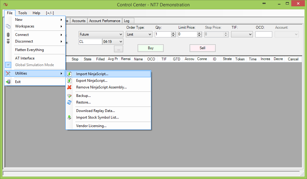The image size is (307, 179).
Task: Select Remove NinjaScript Assembly... entry
Action: tap(108, 87)
